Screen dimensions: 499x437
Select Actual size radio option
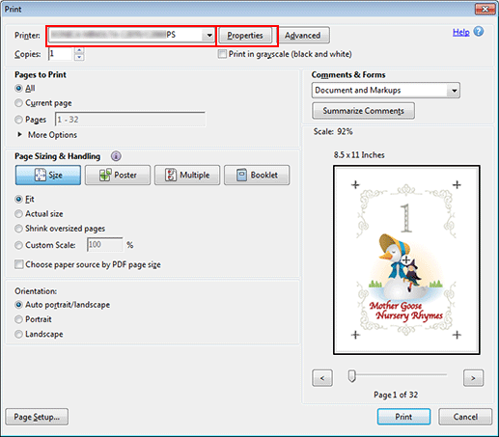point(18,214)
